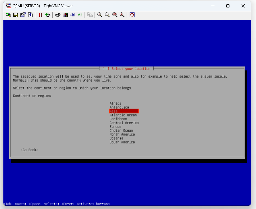
Task: Pause the remote session with the Pause icon
Action: pos(40,15)
